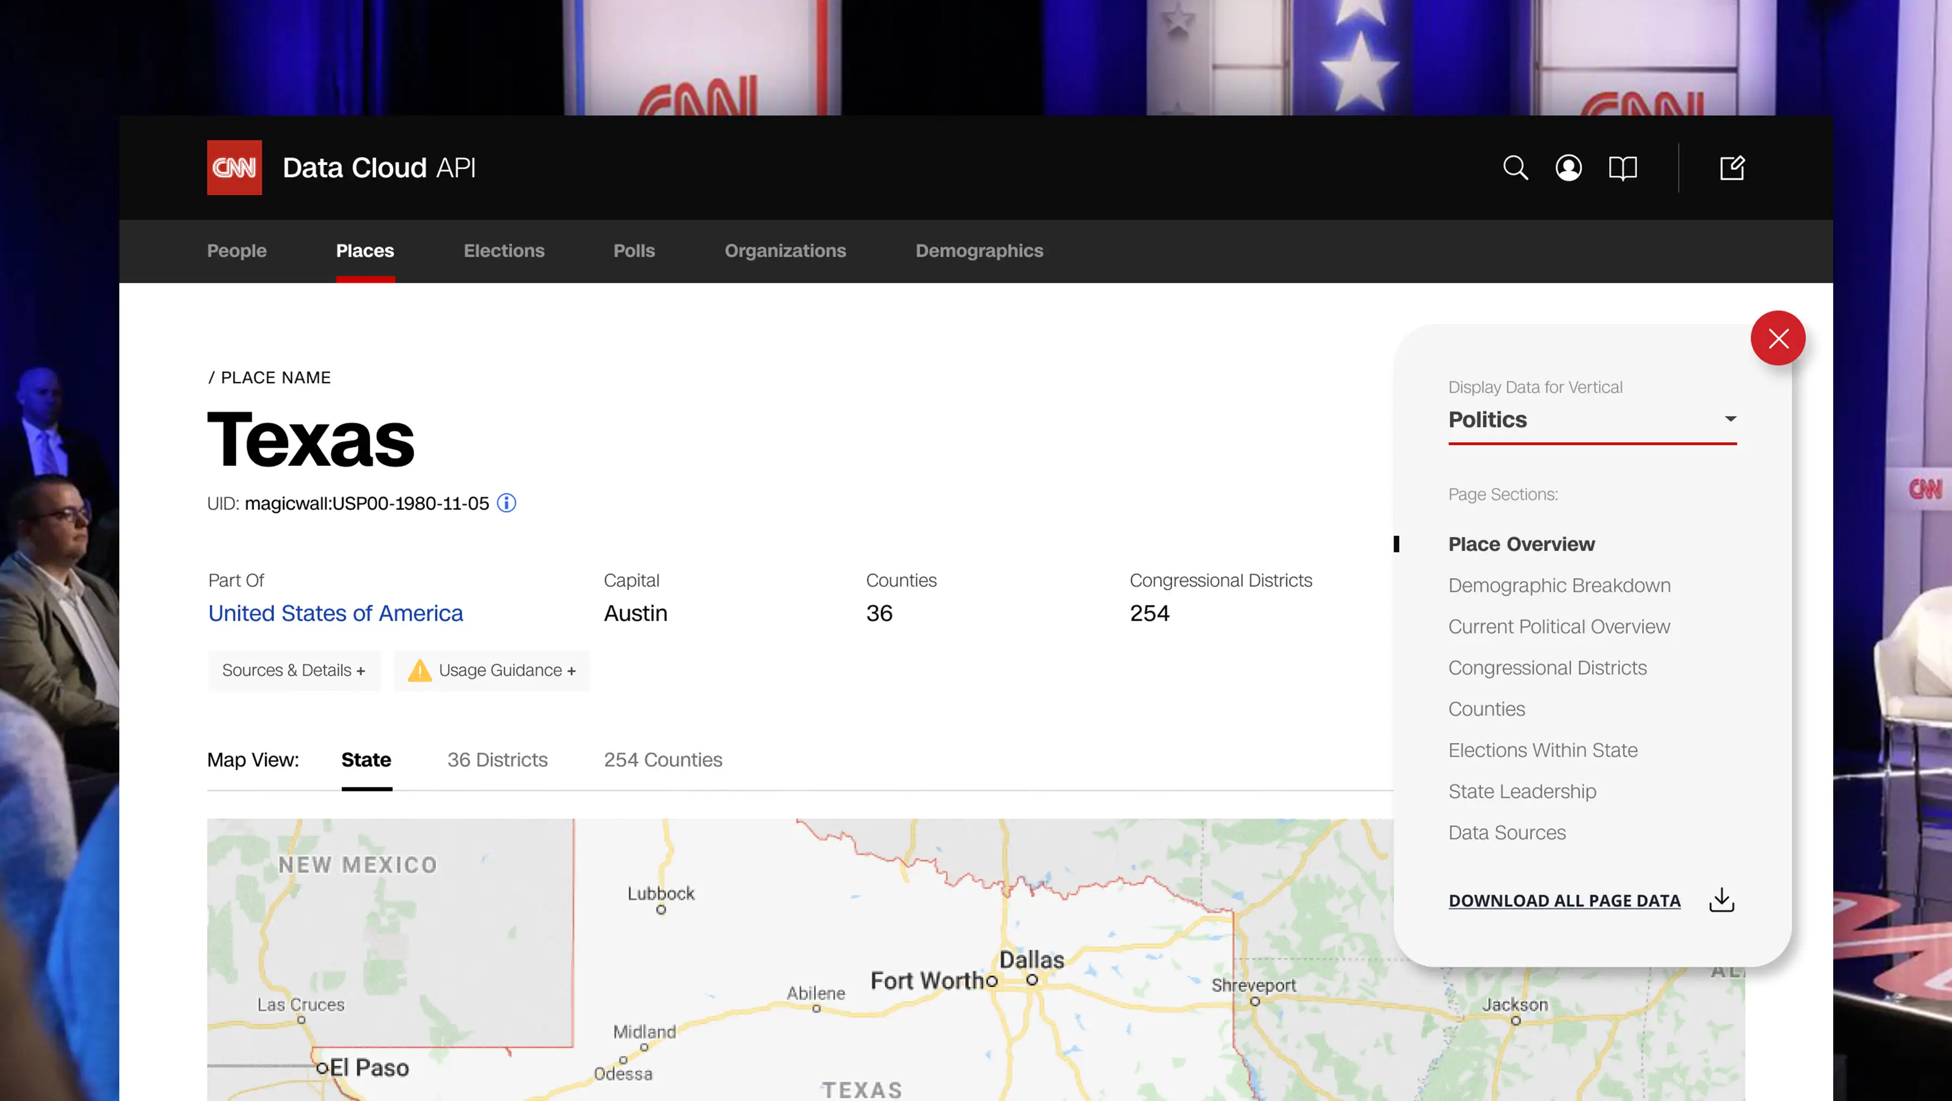This screenshot has width=1952, height=1101.
Task: Switch map view to 254 Counties
Action: tap(662, 760)
